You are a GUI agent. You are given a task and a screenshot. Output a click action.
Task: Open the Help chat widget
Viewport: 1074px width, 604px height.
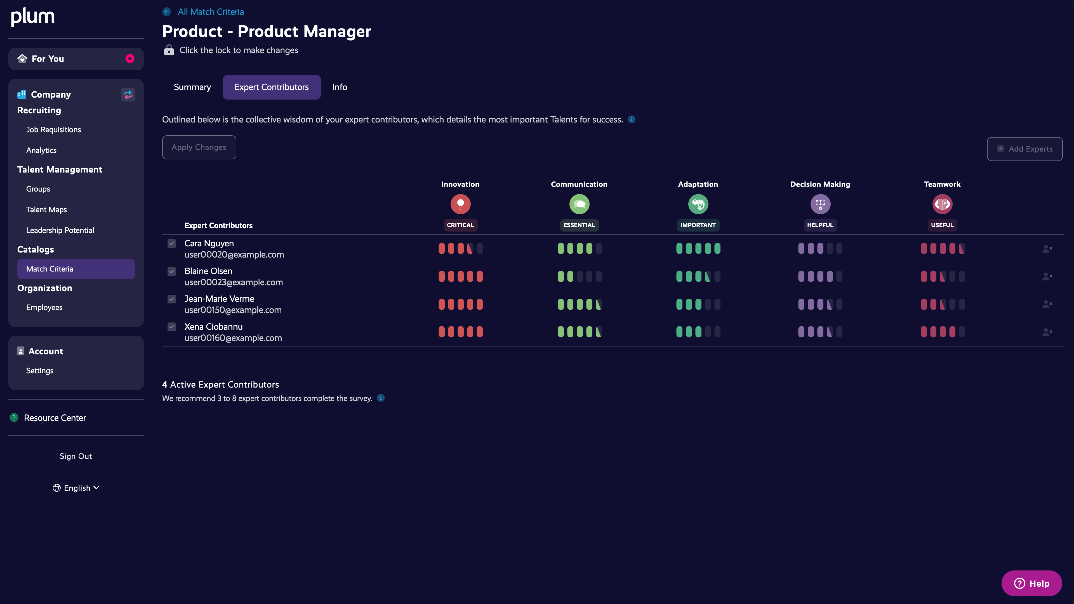1031,583
